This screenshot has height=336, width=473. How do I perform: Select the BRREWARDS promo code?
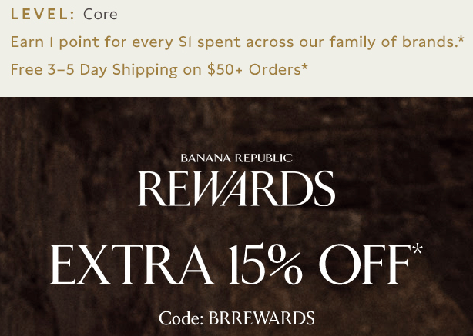tap(261, 318)
